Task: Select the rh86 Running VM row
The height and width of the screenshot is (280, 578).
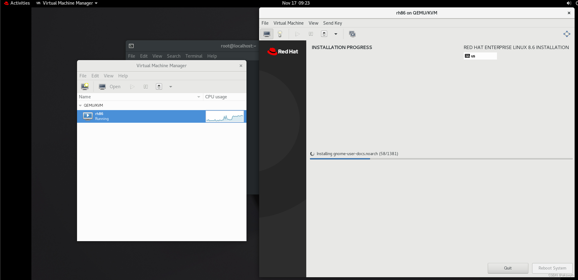Action: tap(162, 116)
